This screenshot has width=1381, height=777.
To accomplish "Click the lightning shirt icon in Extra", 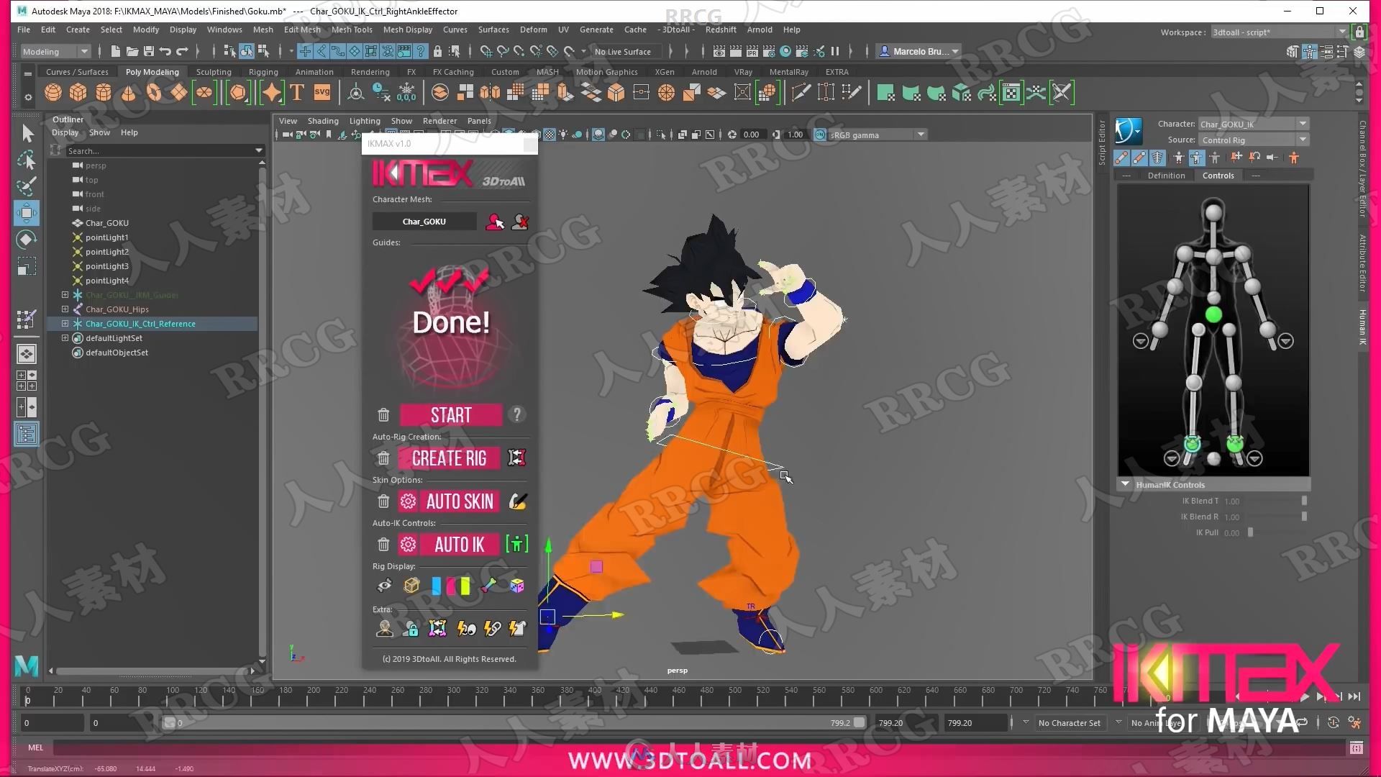I will (x=516, y=629).
